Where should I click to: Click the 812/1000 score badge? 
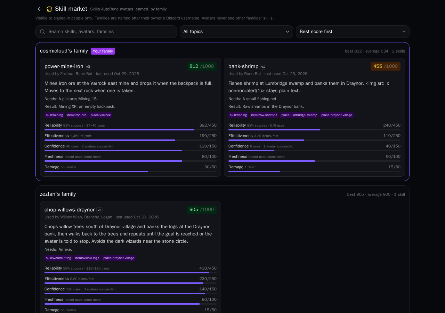(202, 66)
